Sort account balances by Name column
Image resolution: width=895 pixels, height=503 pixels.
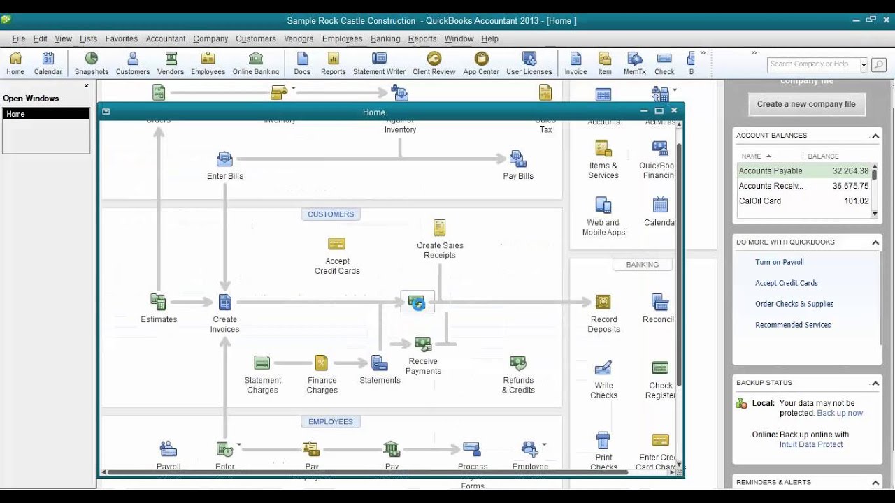tap(756, 156)
